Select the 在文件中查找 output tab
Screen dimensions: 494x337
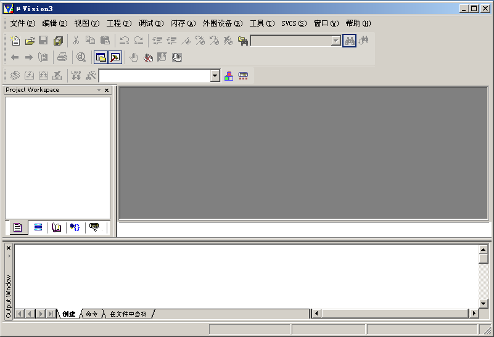click(128, 314)
